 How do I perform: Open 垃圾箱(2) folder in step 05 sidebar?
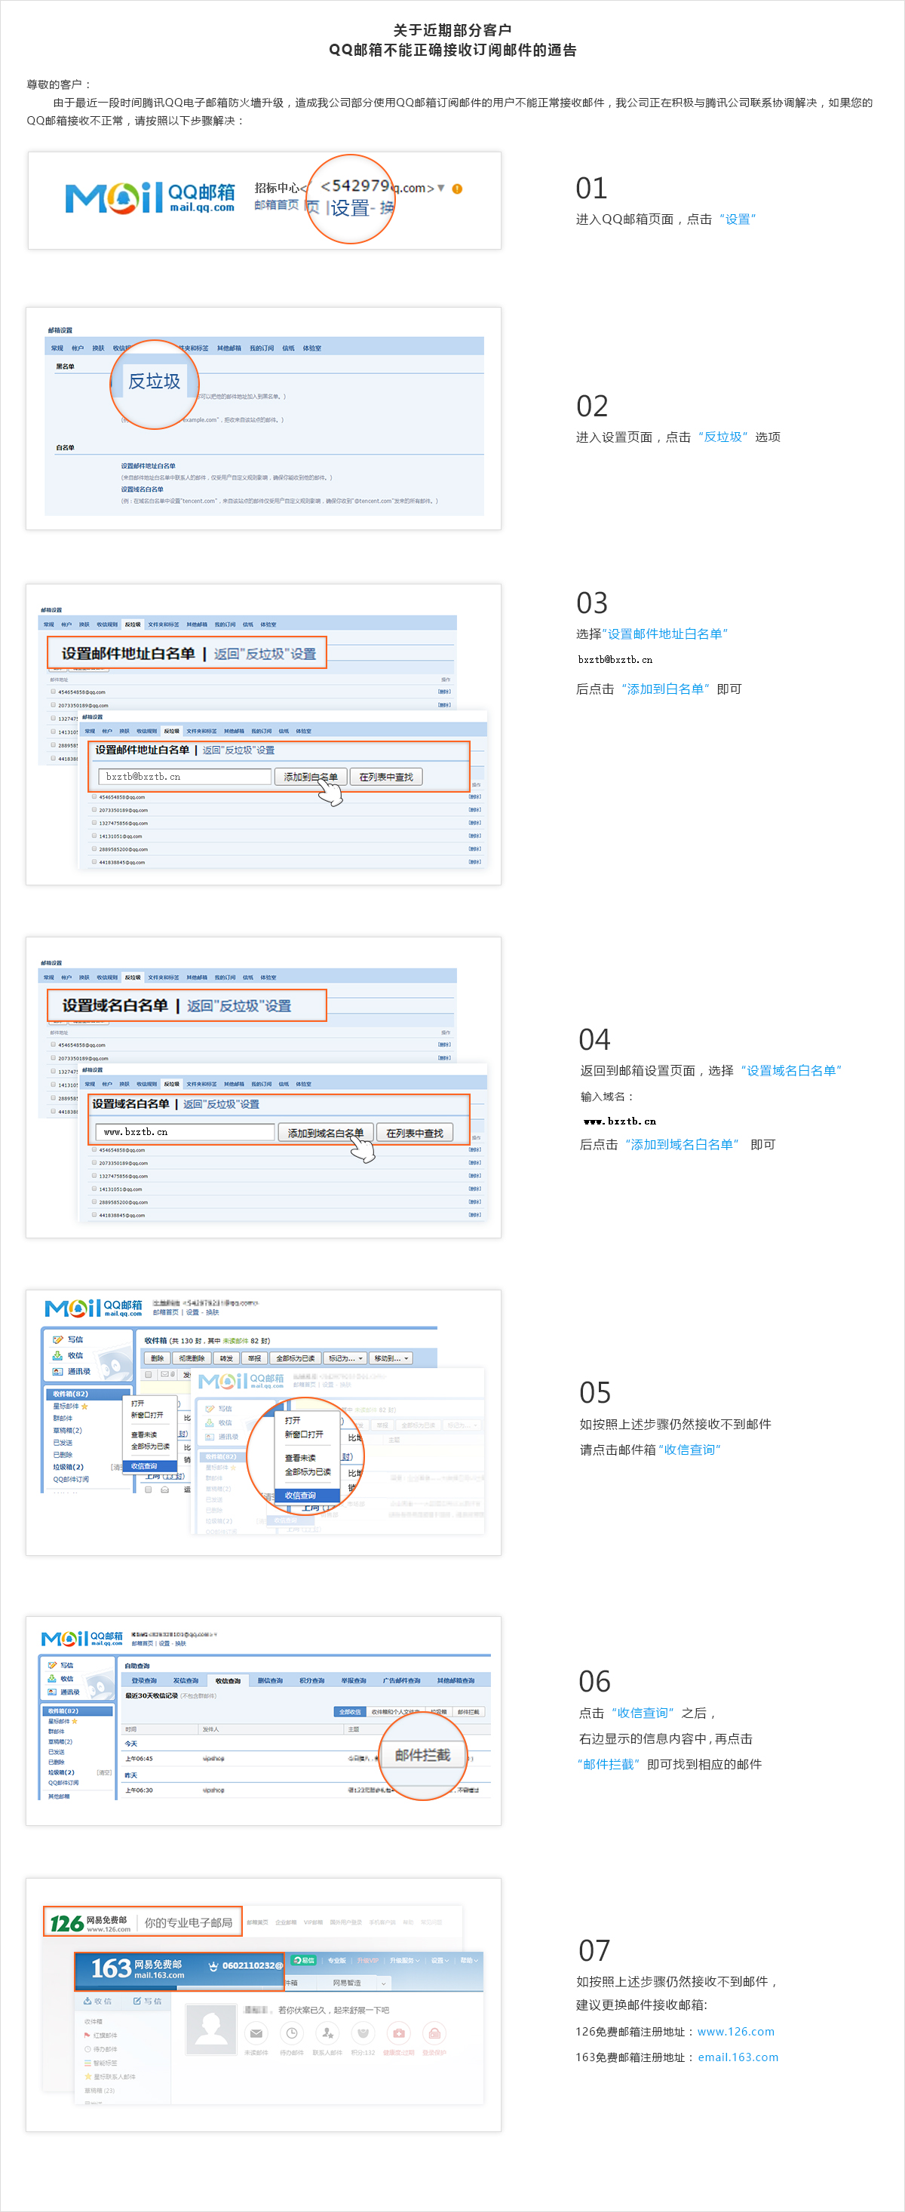[x=68, y=1467]
